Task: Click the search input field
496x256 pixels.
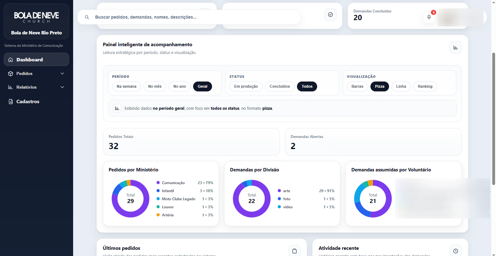Action: [189, 17]
